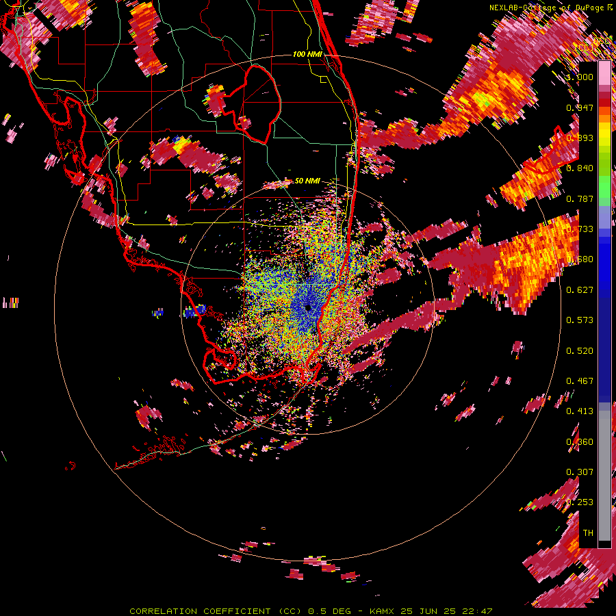Click the KAMX station identifier

click(x=381, y=611)
